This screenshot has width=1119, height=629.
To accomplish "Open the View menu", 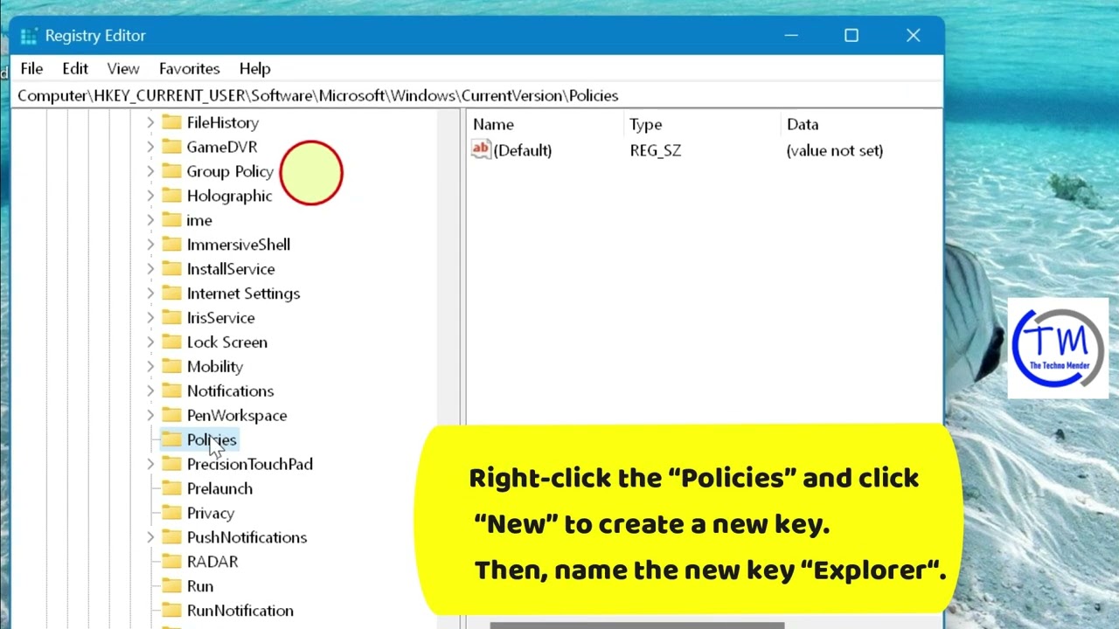I will coord(123,68).
